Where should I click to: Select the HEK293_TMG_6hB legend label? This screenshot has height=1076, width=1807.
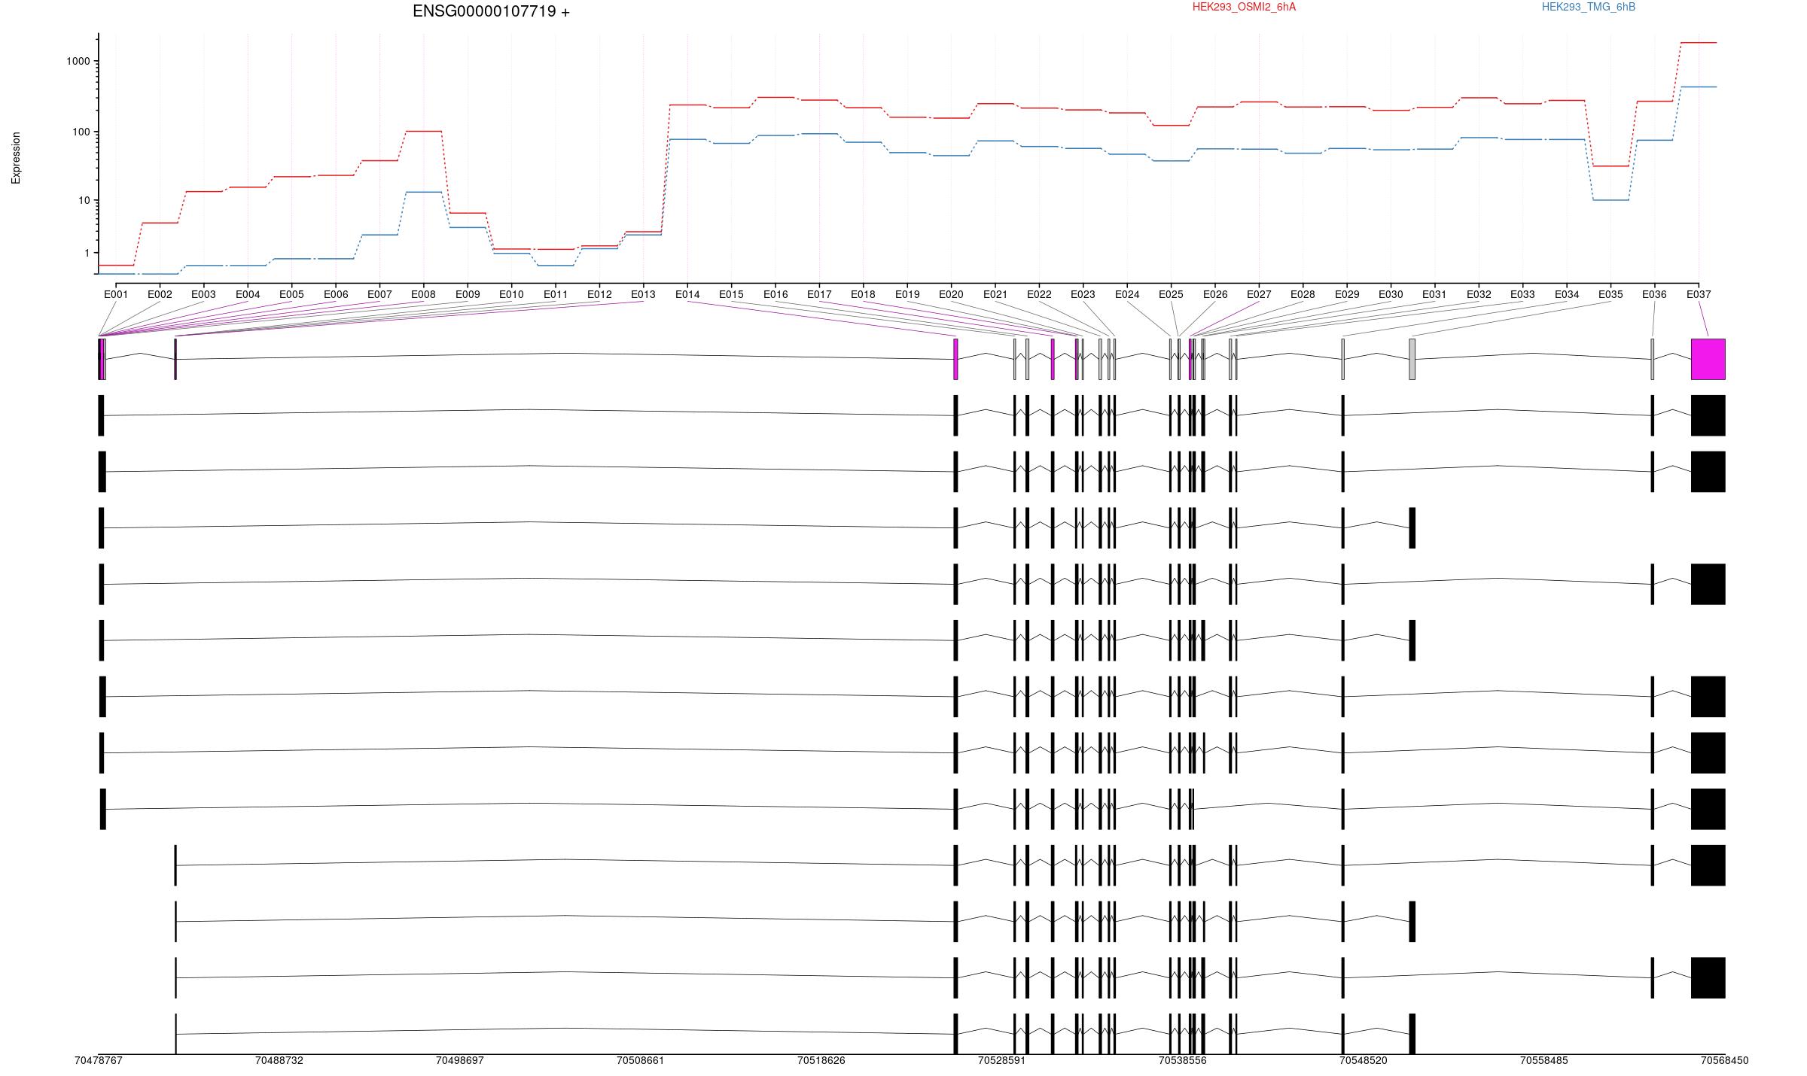pos(1589,7)
